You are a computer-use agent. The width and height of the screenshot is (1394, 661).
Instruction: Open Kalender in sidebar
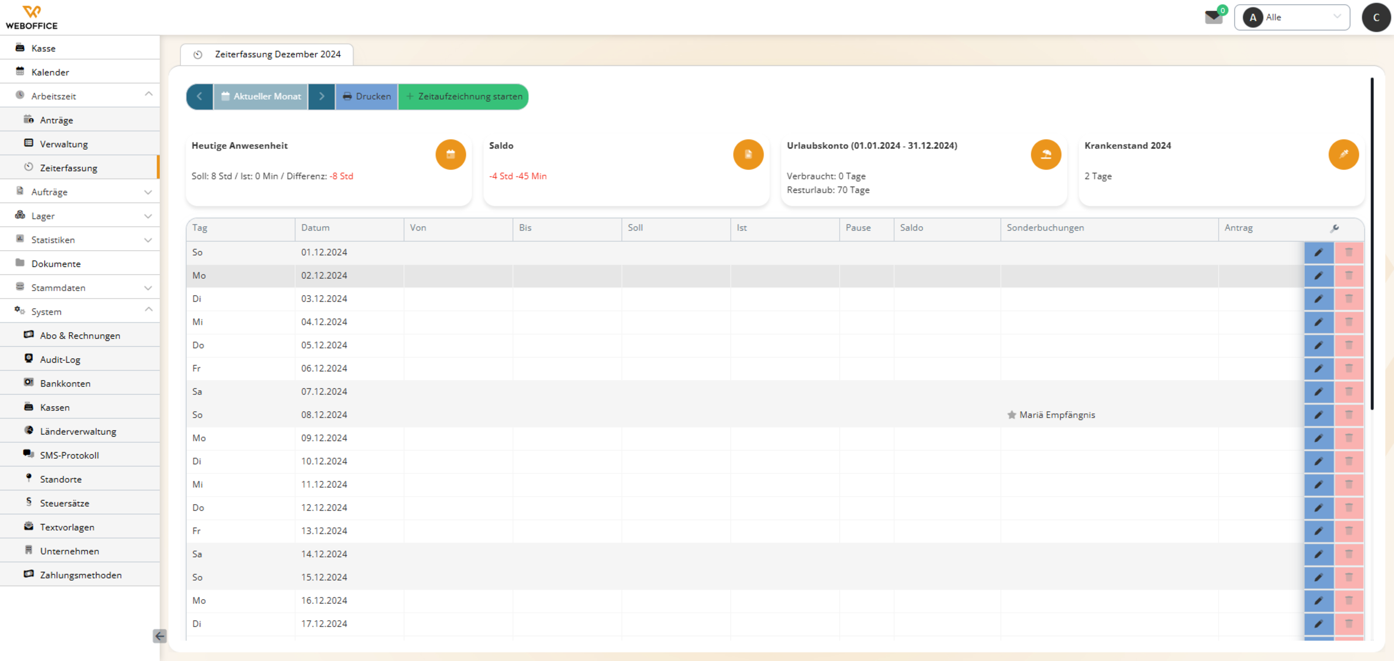80,72
